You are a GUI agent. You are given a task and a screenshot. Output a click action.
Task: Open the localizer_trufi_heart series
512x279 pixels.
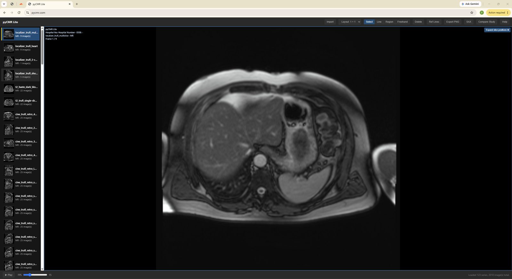tap(21, 48)
